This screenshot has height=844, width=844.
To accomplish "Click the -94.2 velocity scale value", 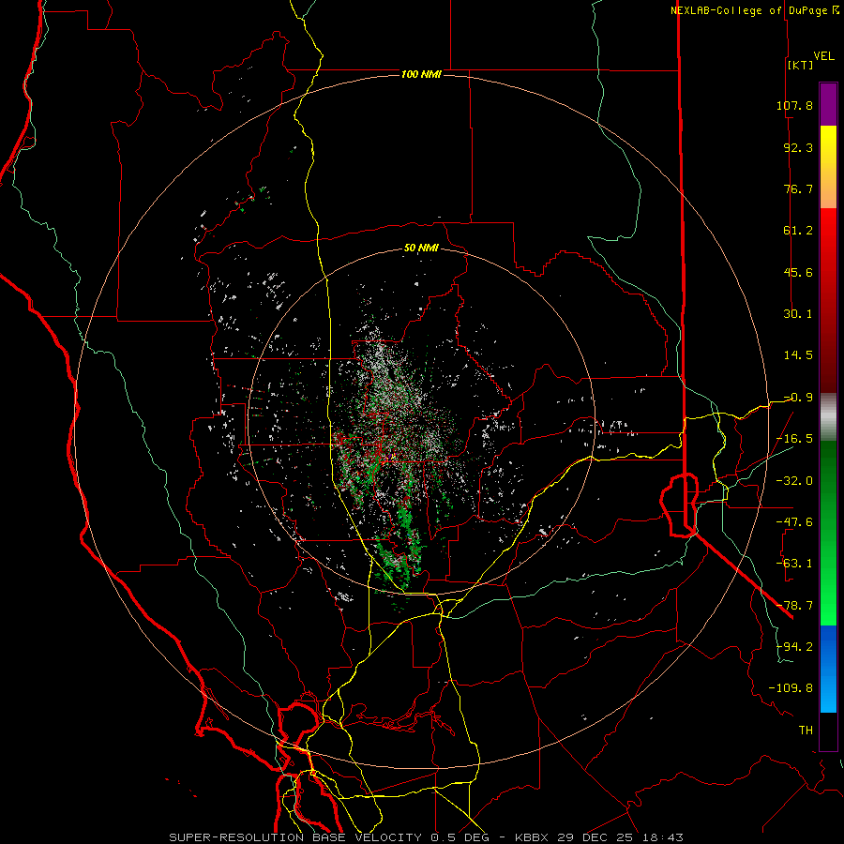I will click(794, 647).
